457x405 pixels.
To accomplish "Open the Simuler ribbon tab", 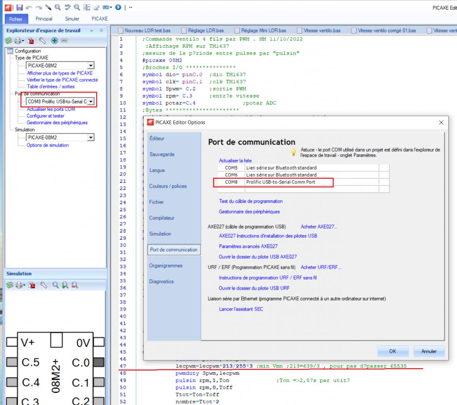I will [72, 19].
